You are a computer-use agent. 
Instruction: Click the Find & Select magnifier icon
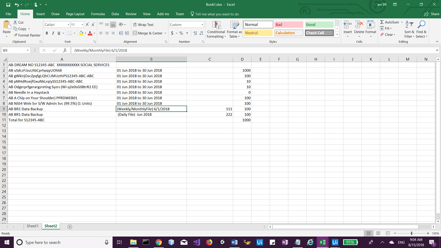pyautogui.click(x=421, y=25)
